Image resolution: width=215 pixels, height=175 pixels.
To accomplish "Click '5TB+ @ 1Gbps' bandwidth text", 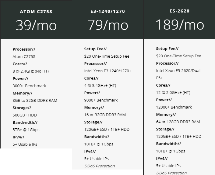I will coord(26,130).
